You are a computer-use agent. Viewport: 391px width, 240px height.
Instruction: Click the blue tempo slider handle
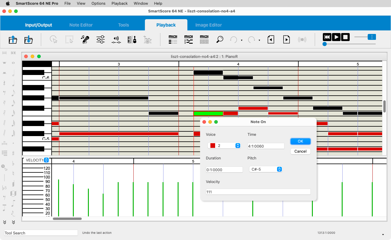372,37
